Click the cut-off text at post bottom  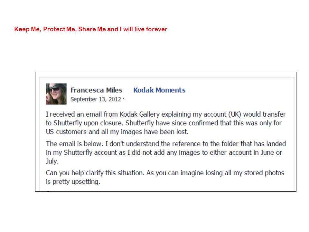[x=49, y=191]
